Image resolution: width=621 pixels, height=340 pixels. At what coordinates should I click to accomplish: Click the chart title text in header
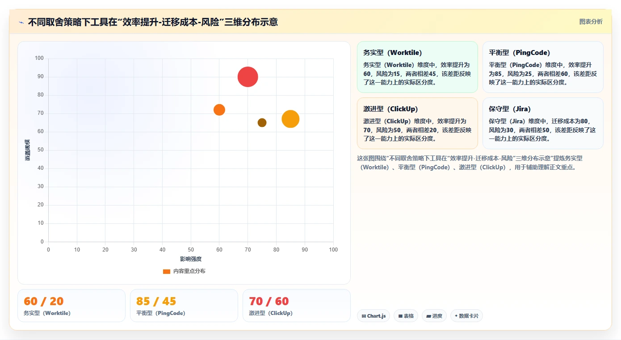click(x=153, y=22)
